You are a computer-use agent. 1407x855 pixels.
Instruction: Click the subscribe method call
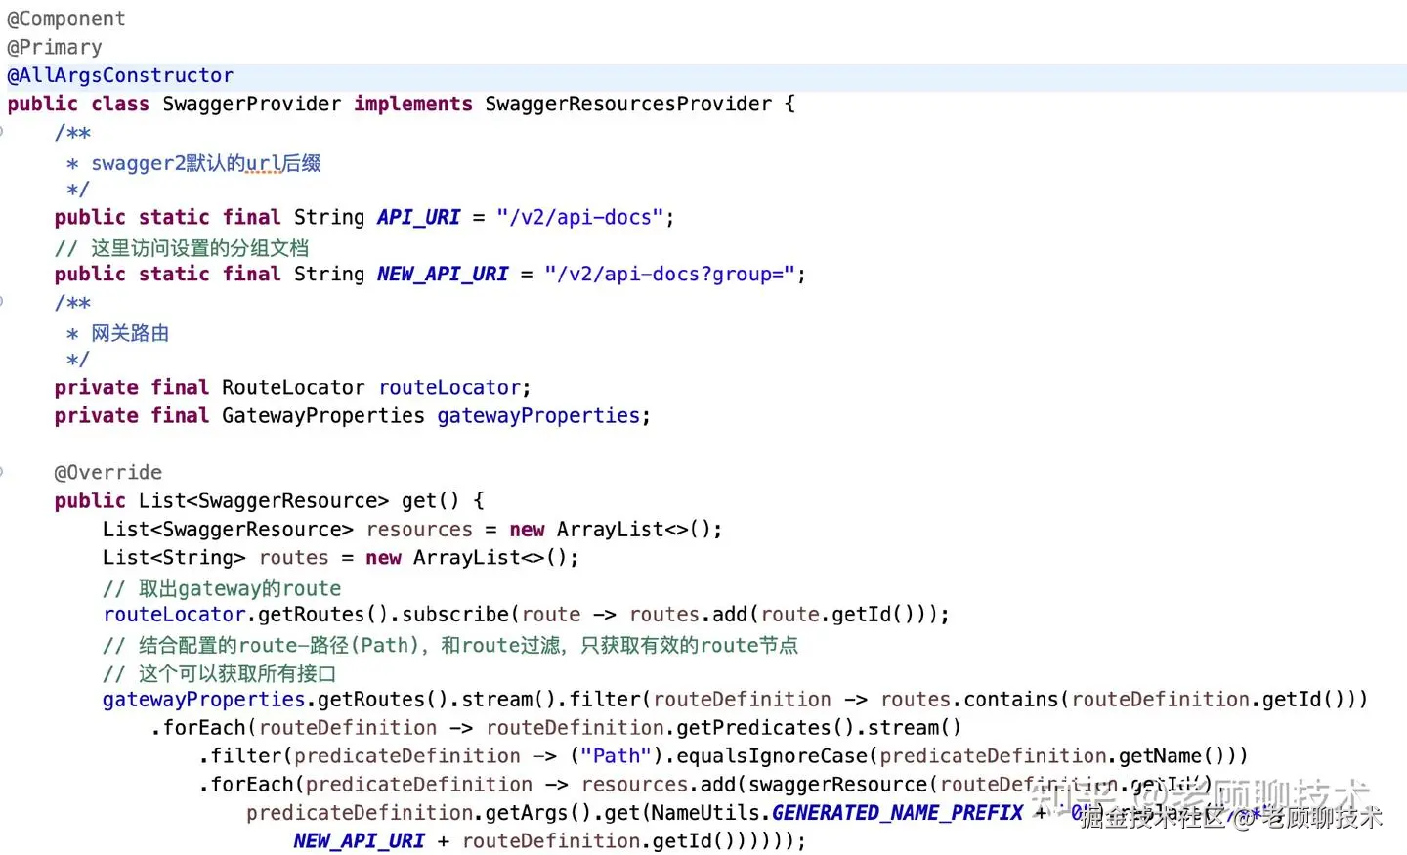[455, 614]
